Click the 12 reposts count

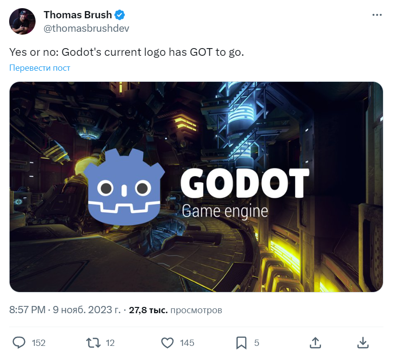tap(110, 343)
